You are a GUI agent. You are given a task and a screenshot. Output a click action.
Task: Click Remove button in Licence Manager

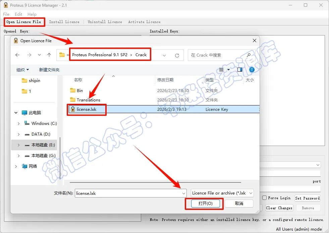click(x=308, y=208)
